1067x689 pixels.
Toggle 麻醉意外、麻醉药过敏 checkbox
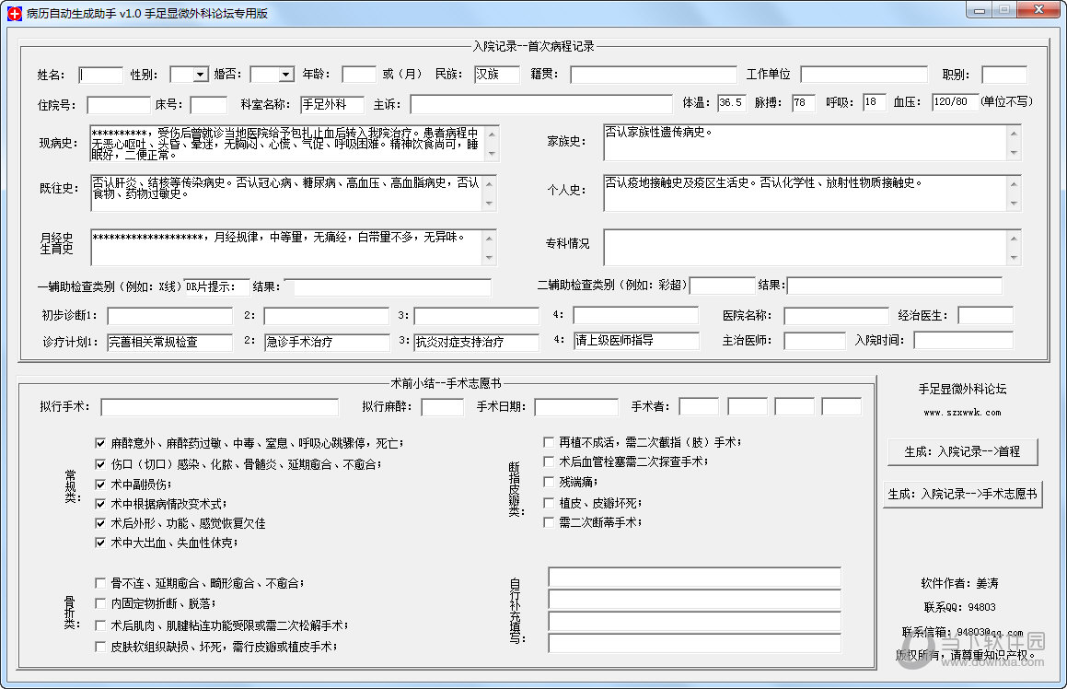coord(100,443)
